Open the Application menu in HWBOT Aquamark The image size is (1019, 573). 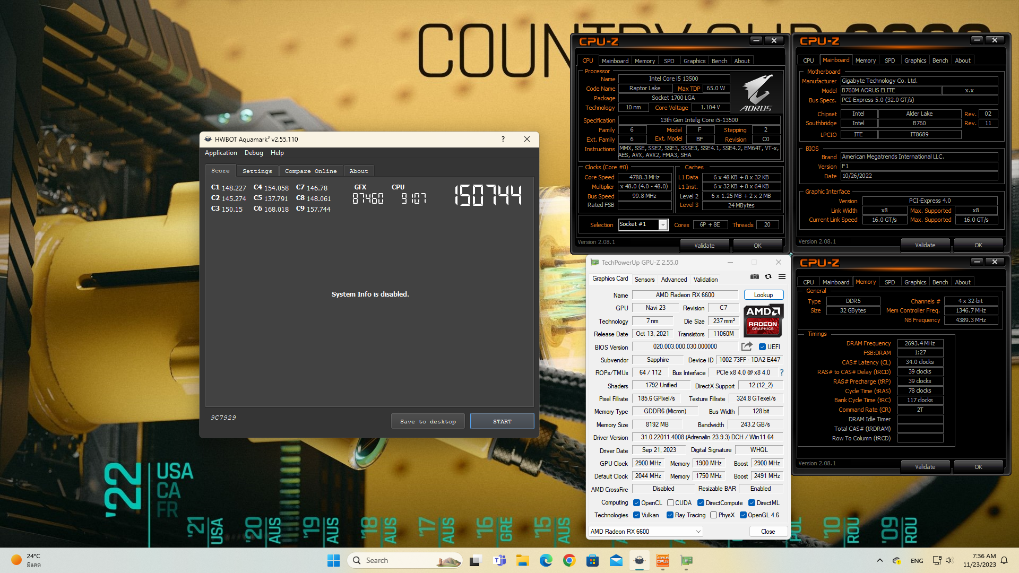[221, 153]
